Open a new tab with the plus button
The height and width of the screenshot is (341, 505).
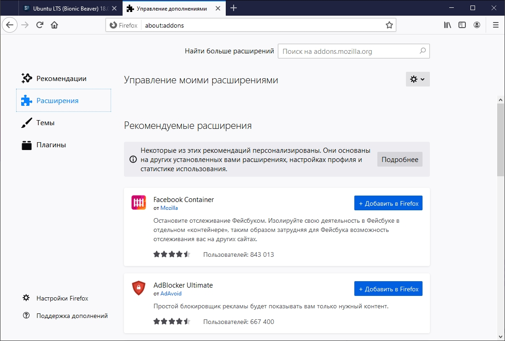(x=234, y=8)
